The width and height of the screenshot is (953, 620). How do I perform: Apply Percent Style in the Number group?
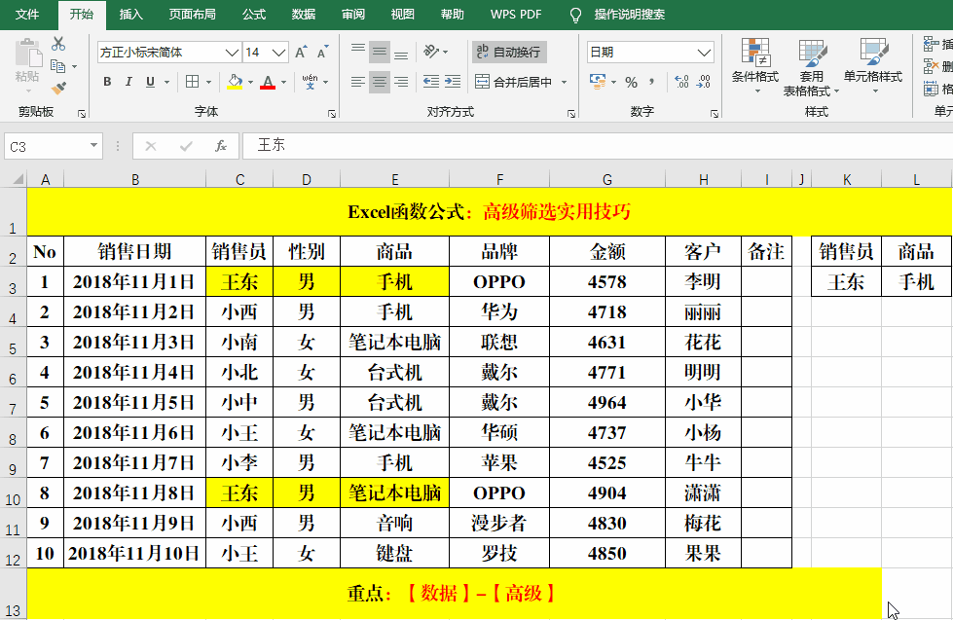coord(633,80)
